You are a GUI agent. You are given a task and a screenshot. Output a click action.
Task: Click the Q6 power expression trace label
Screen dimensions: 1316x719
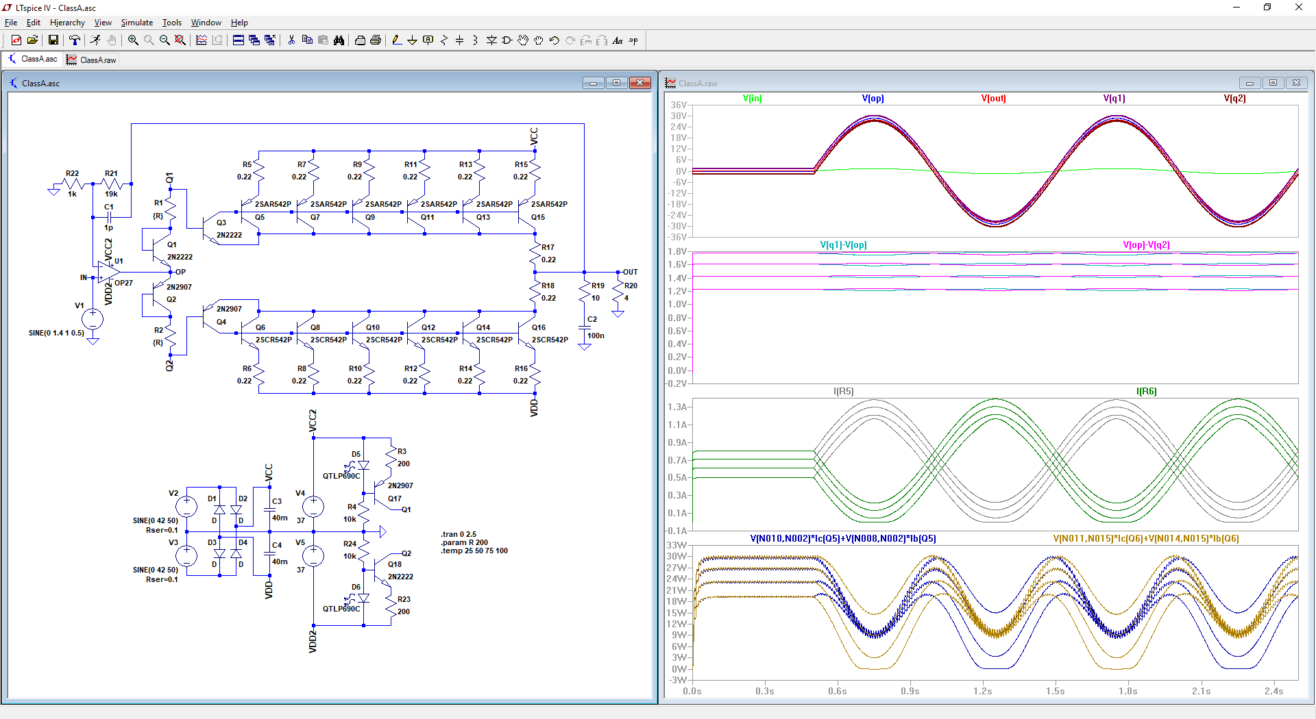(x=1146, y=539)
